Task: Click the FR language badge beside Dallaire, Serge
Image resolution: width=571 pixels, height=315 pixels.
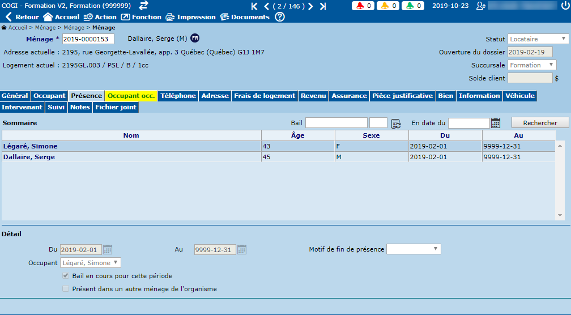Action: 195,39
